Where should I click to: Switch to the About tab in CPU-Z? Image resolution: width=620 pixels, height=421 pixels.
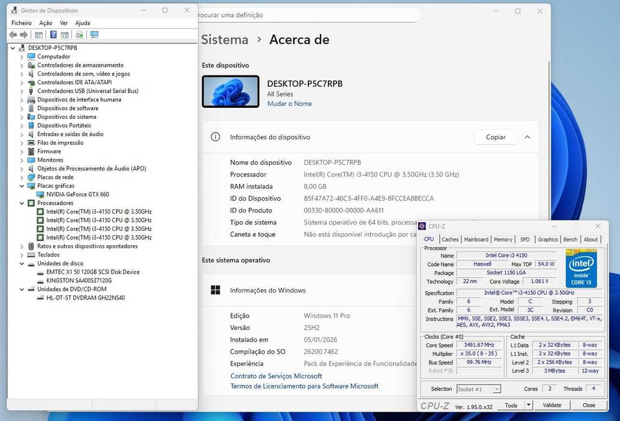click(591, 240)
